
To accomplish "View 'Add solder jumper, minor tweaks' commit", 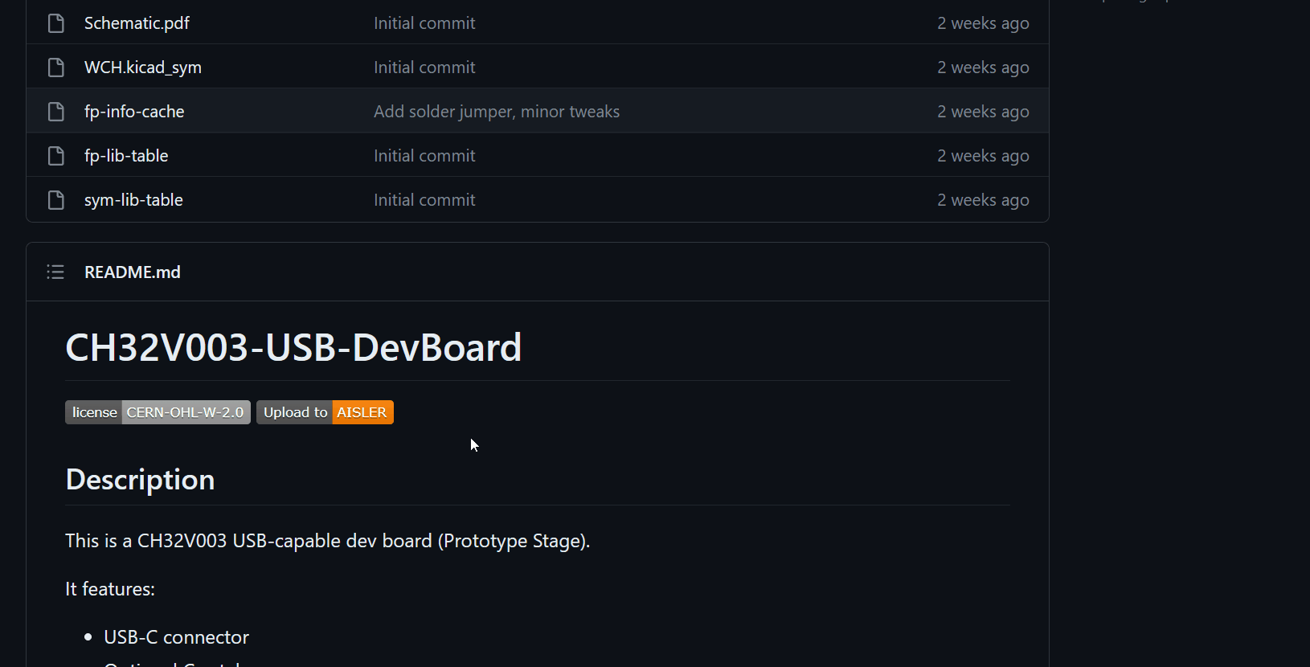I will pyautogui.click(x=497, y=112).
